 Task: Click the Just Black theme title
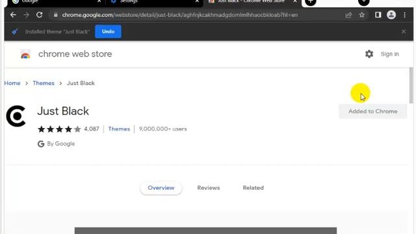[x=63, y=111]
